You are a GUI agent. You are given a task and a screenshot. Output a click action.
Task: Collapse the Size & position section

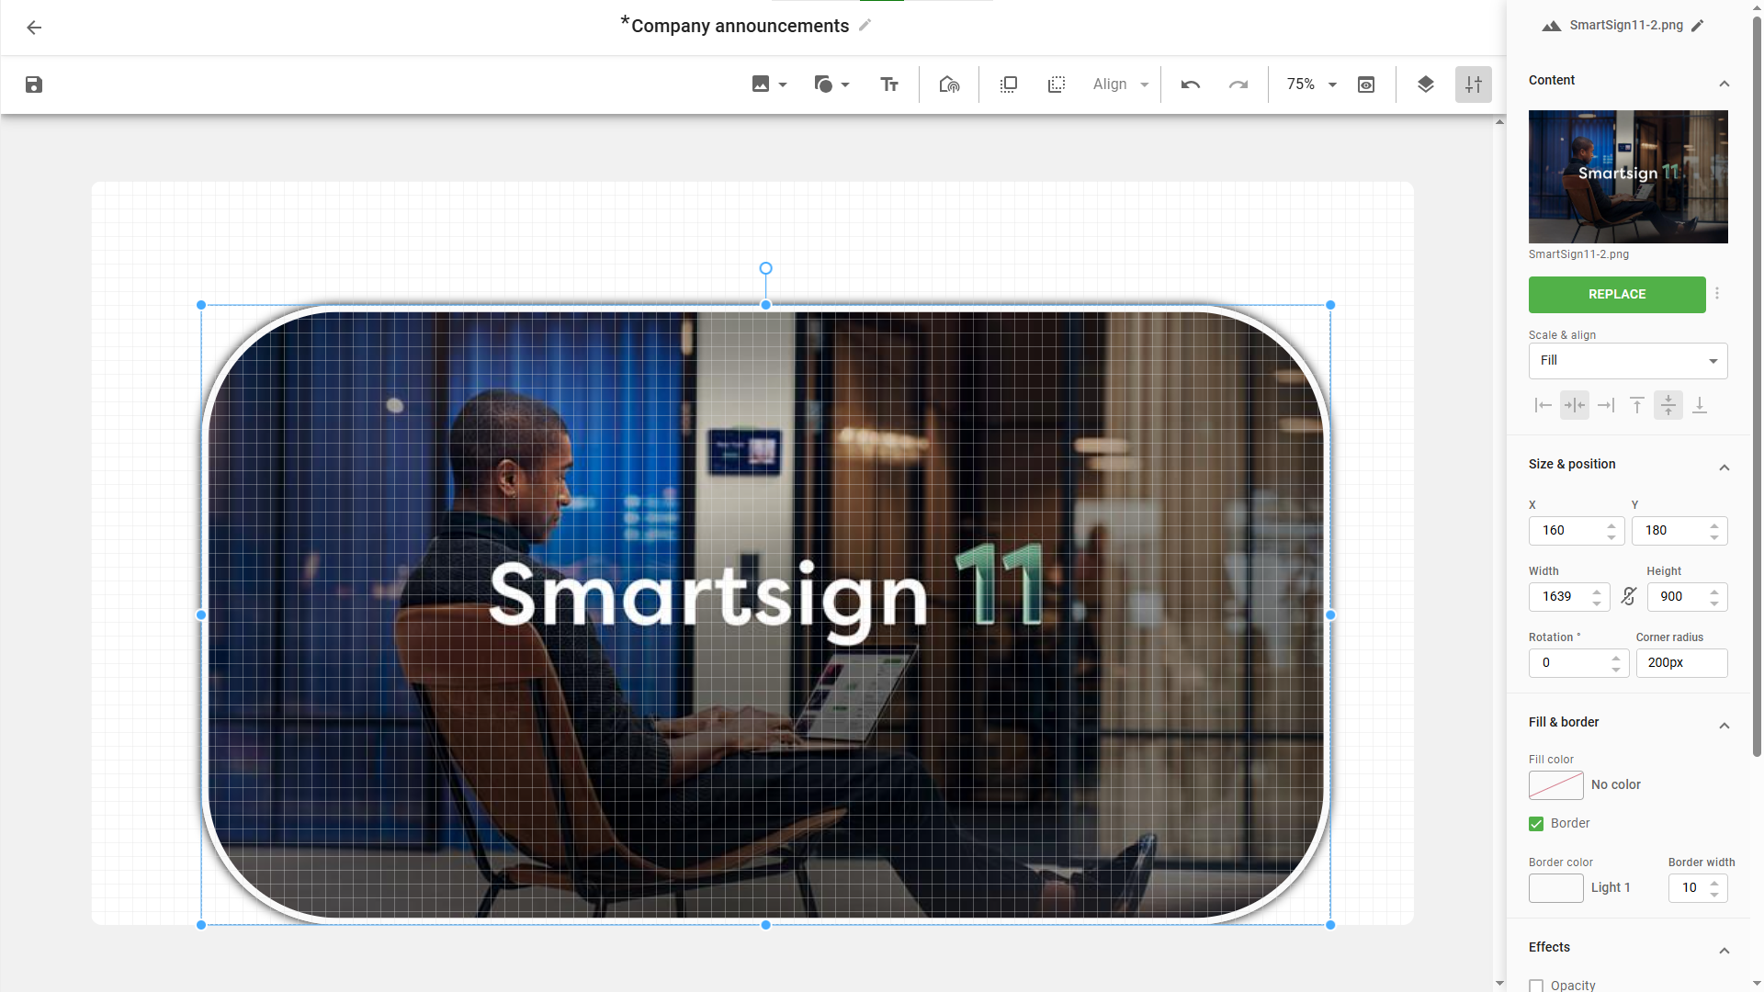[1724, 468]
